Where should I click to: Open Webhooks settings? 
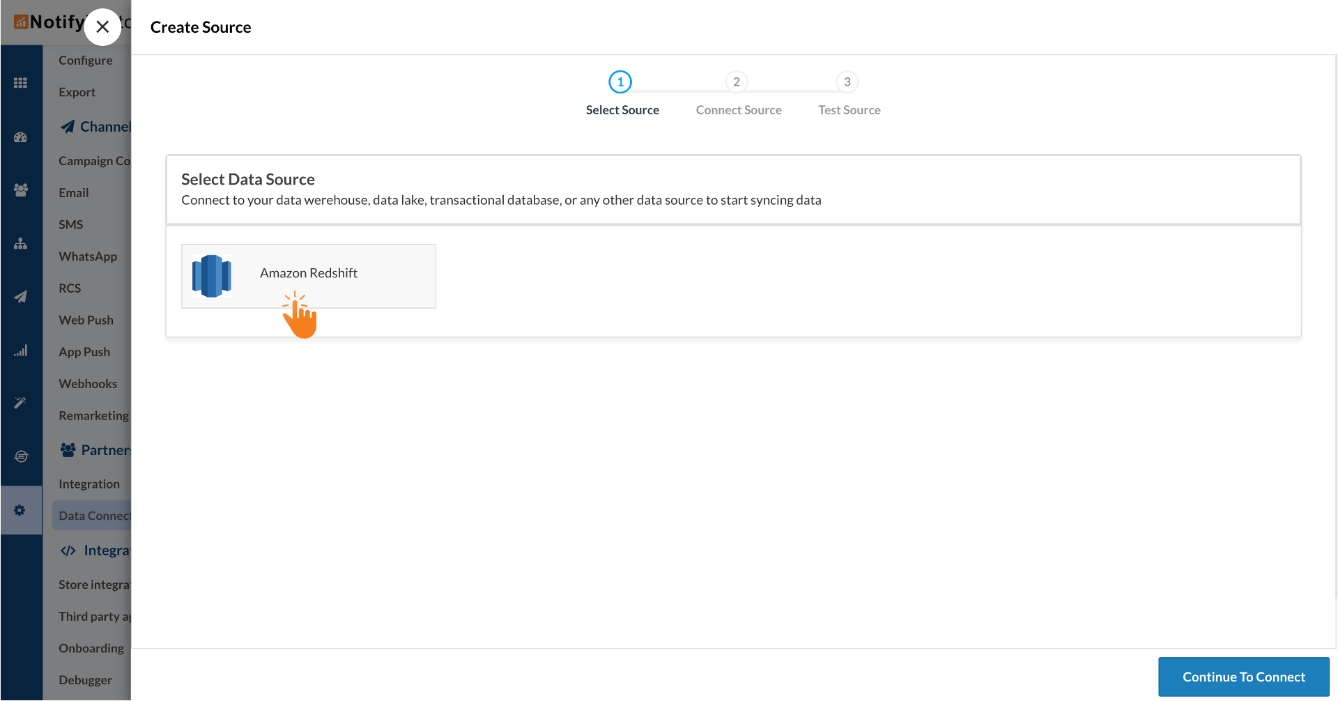pos(88,384)
